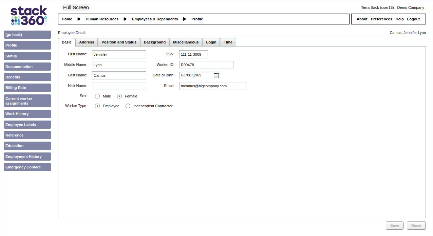
Task: Open the Miscellaneous tab
Action: point(186,42)
